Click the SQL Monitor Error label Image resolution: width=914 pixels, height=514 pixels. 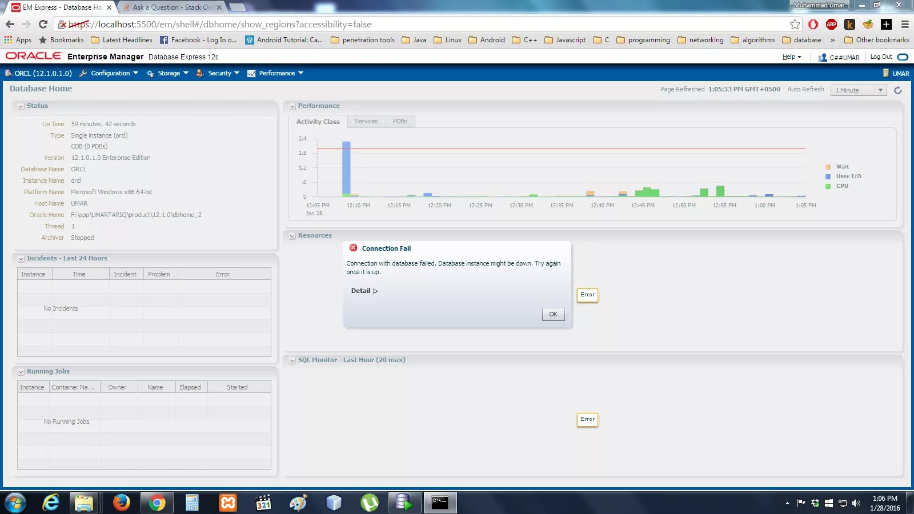tap(587, 419)
